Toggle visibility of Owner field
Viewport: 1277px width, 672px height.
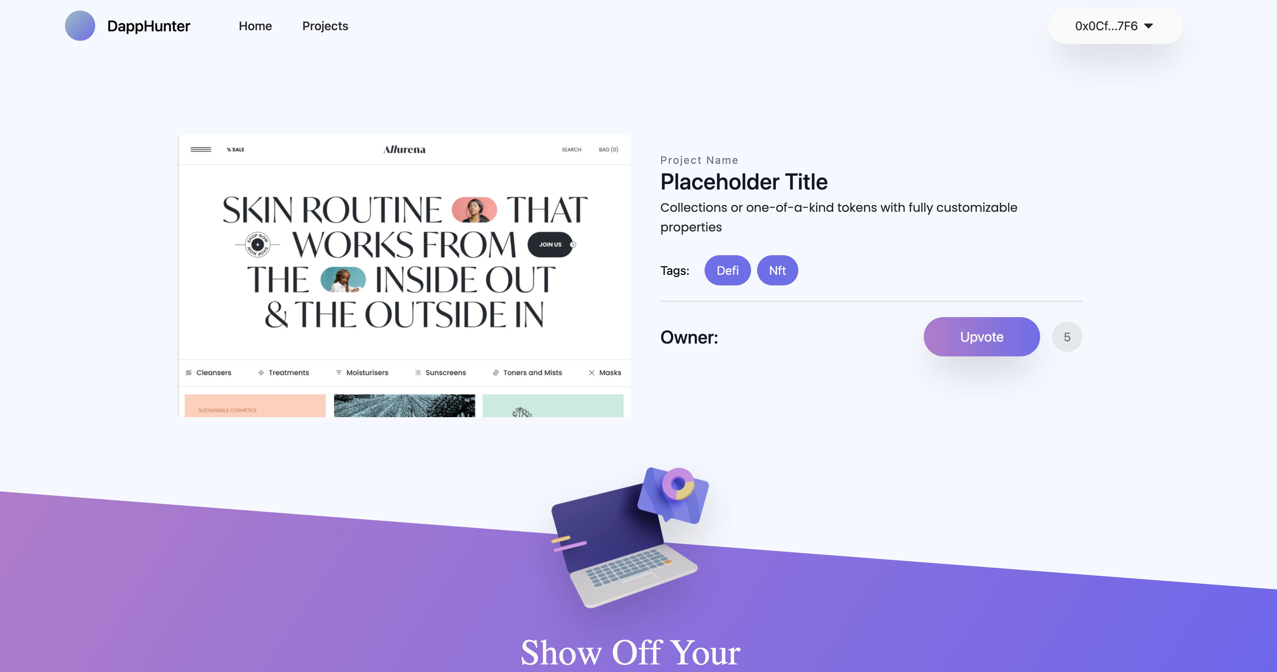689,337
